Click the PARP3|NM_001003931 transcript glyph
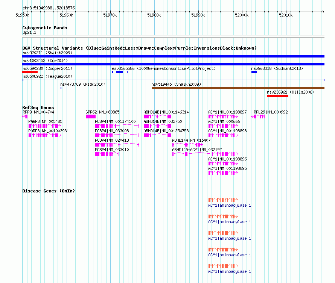The image size is (335, 283). [x=45, y=135]
